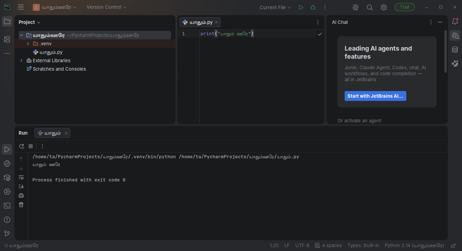Open the 4 spaces indent settings
This screenshot has width=462, height=251.
click(328, 245)
